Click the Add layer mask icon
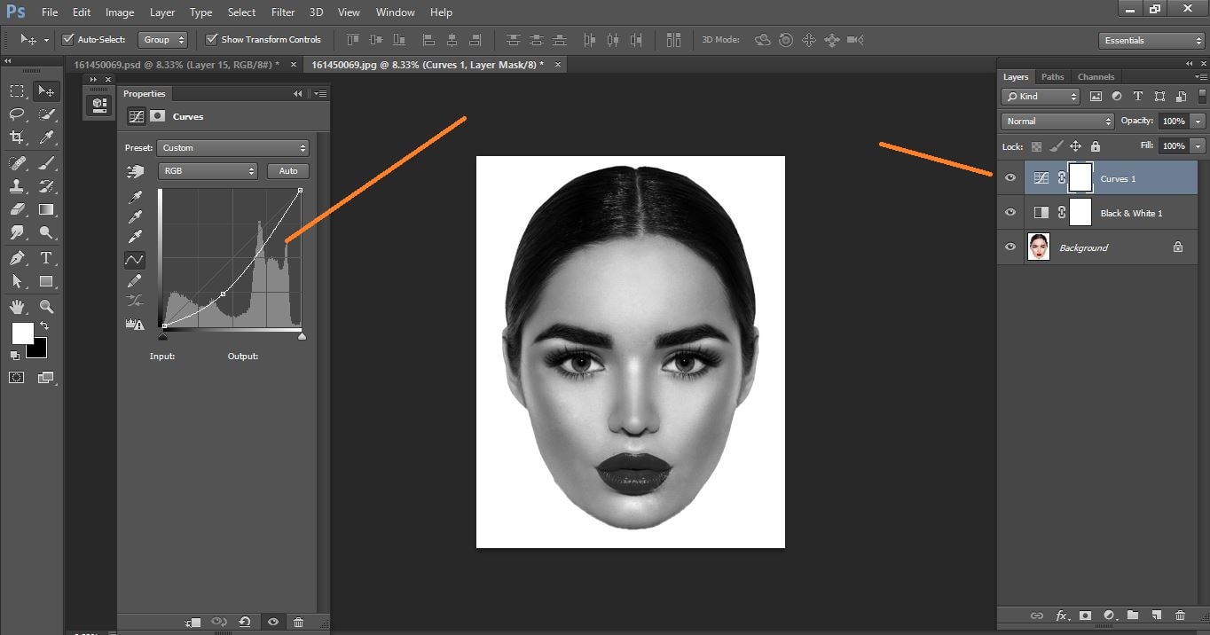The width and height of the screenshot is (1210, 635). point(1085,615)
